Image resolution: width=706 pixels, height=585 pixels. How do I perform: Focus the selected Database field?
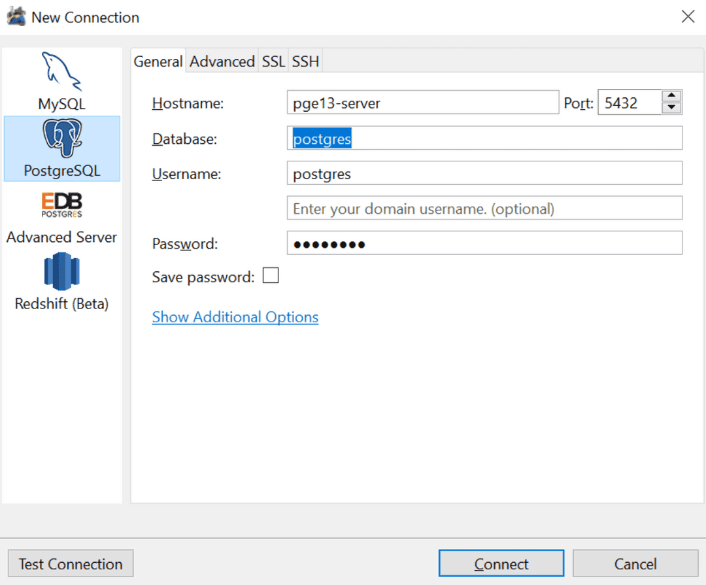484,138
